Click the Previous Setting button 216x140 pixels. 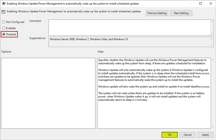point(157,13)
